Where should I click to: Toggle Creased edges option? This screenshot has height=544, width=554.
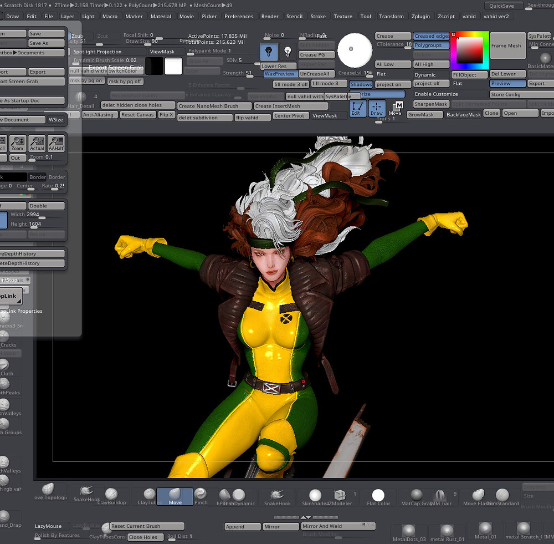432,35
